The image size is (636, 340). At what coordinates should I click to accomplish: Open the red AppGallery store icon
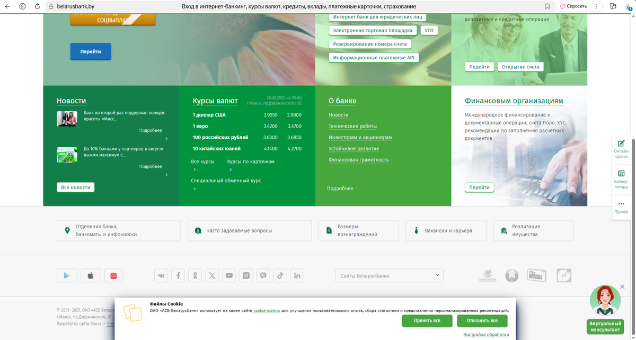(x=113, y=275)
